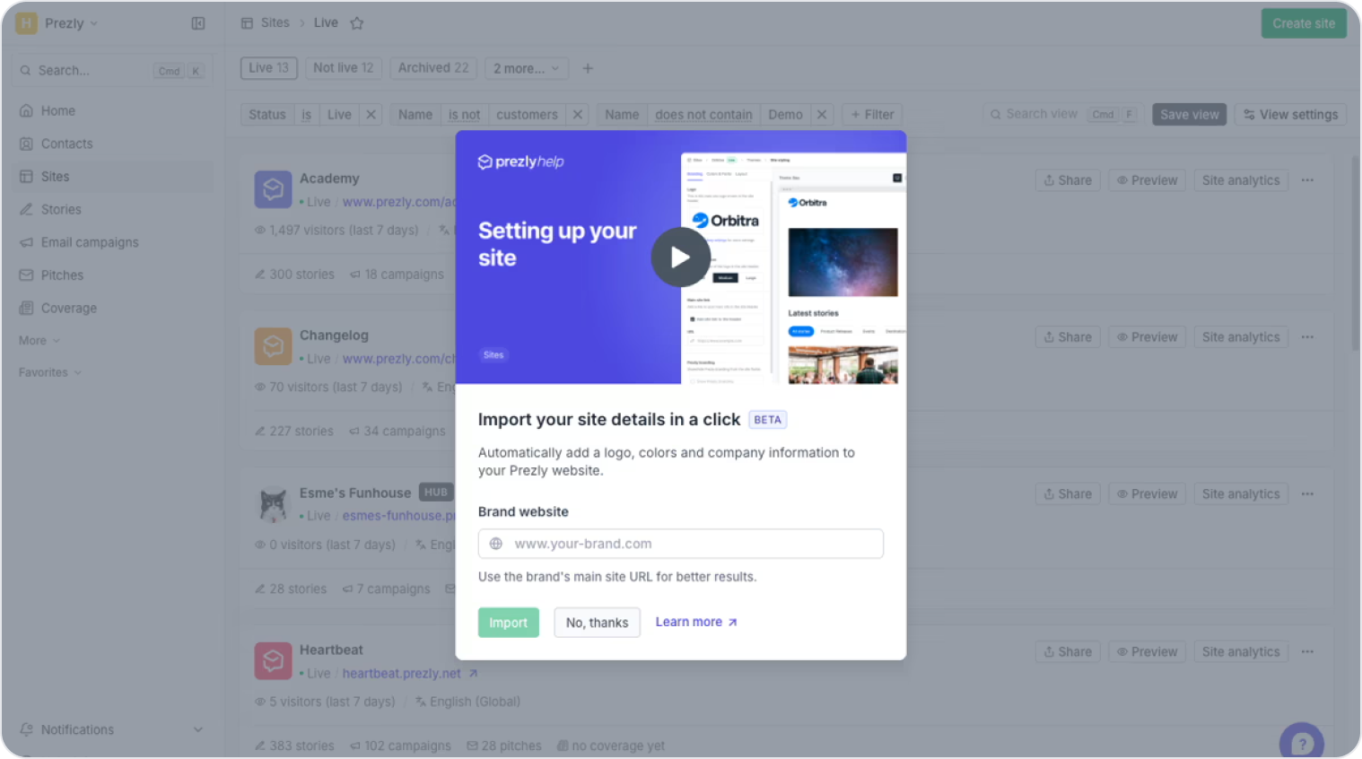Select the Live 13 tab
Screen dimensions: 1362x759
click(268, 68)
